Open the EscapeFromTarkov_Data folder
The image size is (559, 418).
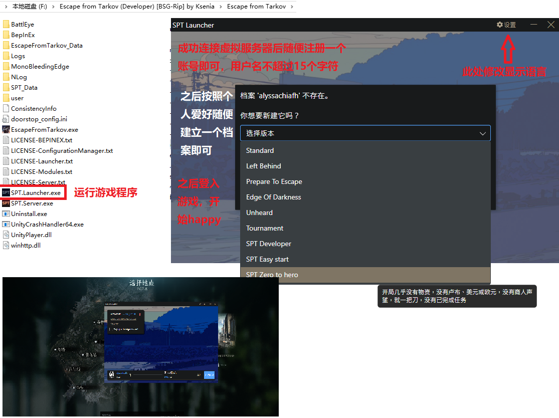point(43,45)
